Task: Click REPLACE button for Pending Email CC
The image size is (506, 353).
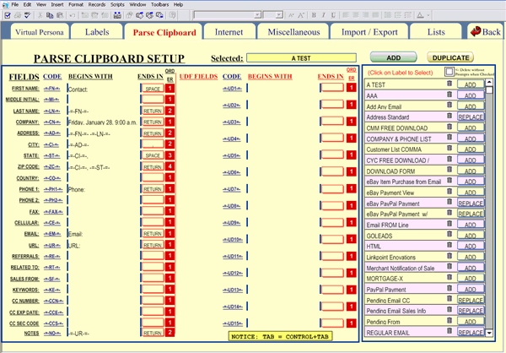Action: [x=471, y=300]
